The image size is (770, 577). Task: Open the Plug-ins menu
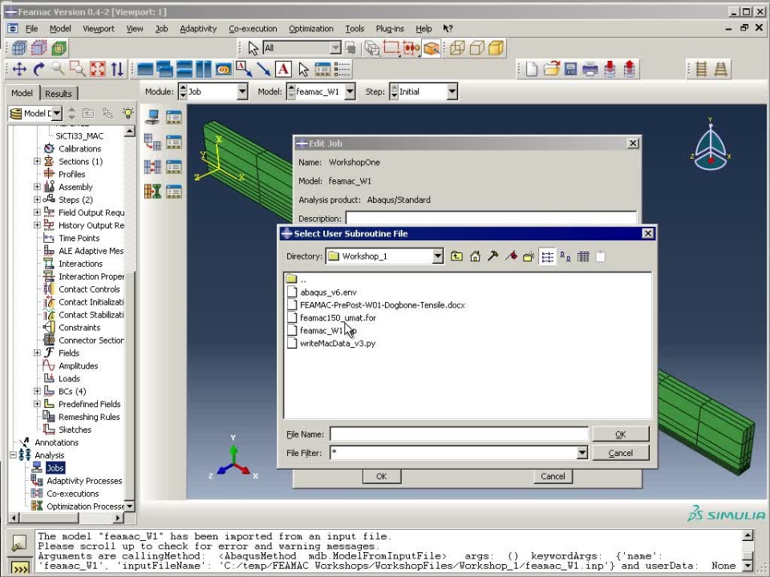pyautogui.click(x=390, y=29)
